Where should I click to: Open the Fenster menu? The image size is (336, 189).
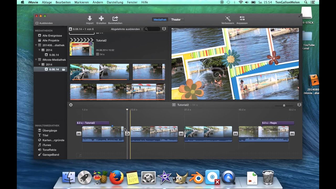132,2
